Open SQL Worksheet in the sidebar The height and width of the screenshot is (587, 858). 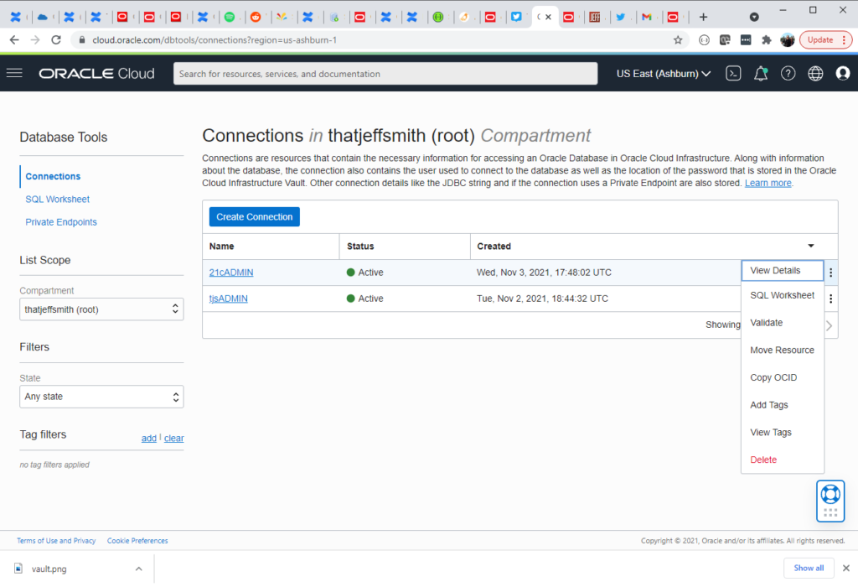pos(58,200)
